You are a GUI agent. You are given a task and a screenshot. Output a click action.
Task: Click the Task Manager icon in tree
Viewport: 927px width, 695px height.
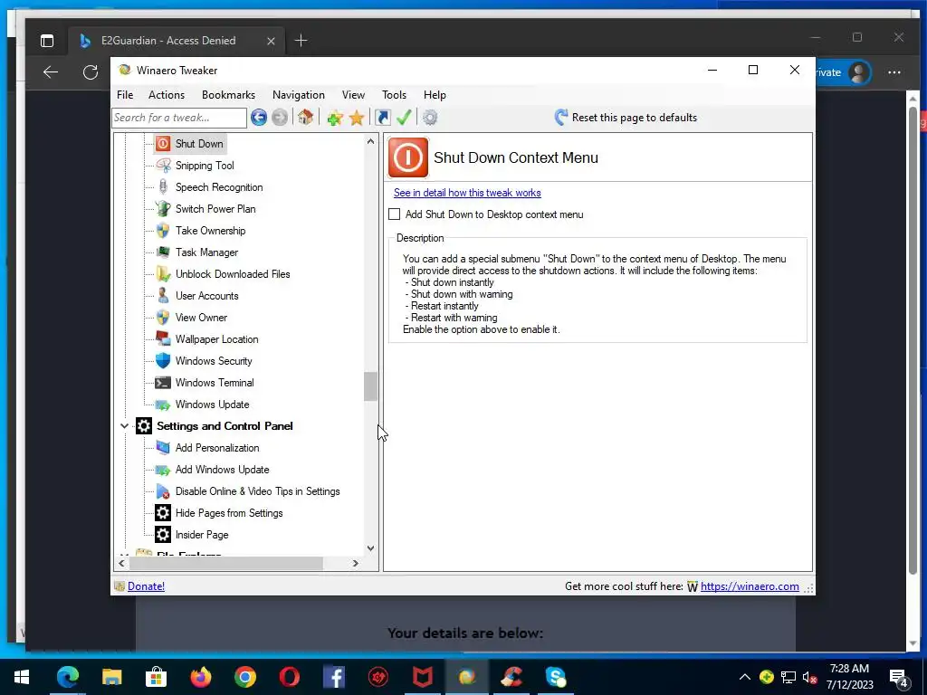[x=163, y=252]
